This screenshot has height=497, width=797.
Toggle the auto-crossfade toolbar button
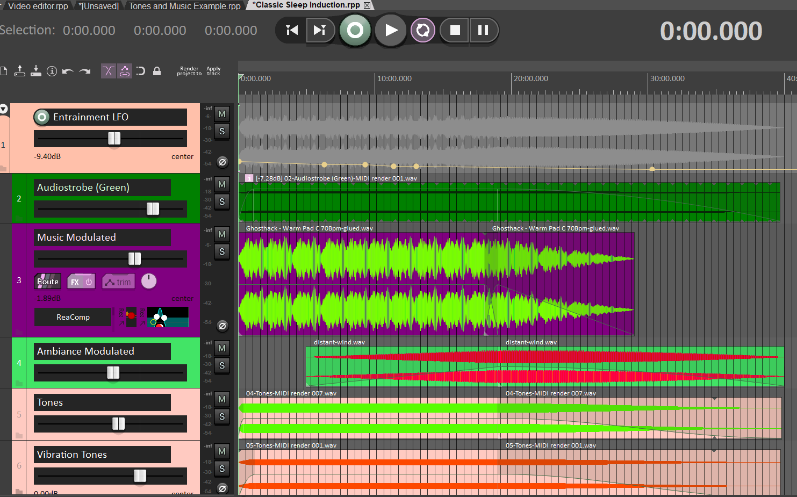click(x=108, y=71)
